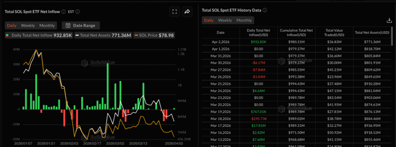This screenshot has height=147, width=396.
Task: Click the $767.01K inflow value
Action: (x=258, y=112)
